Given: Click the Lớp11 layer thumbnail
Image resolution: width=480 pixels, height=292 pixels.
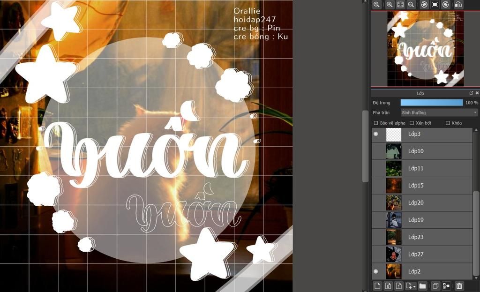Looking at the screenshot, I should pos(394,168).
